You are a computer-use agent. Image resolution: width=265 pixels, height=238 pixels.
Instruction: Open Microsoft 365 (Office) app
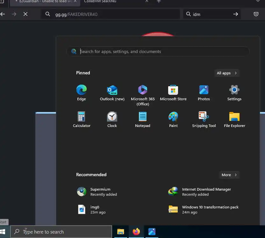(143, 95)
